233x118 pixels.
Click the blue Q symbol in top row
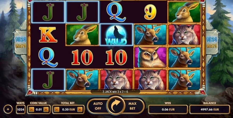(x=116, y=12)
